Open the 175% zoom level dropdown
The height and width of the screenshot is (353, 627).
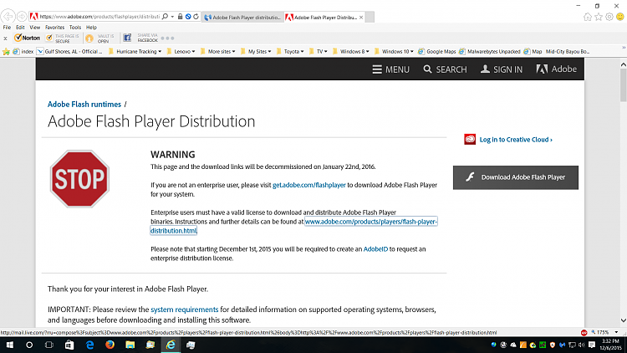(x=616, y=332)
